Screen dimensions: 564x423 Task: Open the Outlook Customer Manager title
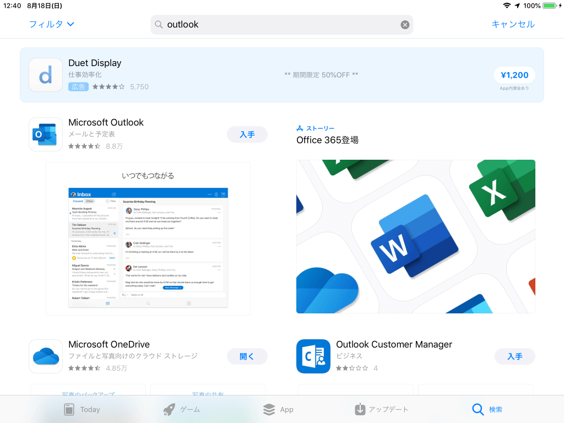coord(394,344)
